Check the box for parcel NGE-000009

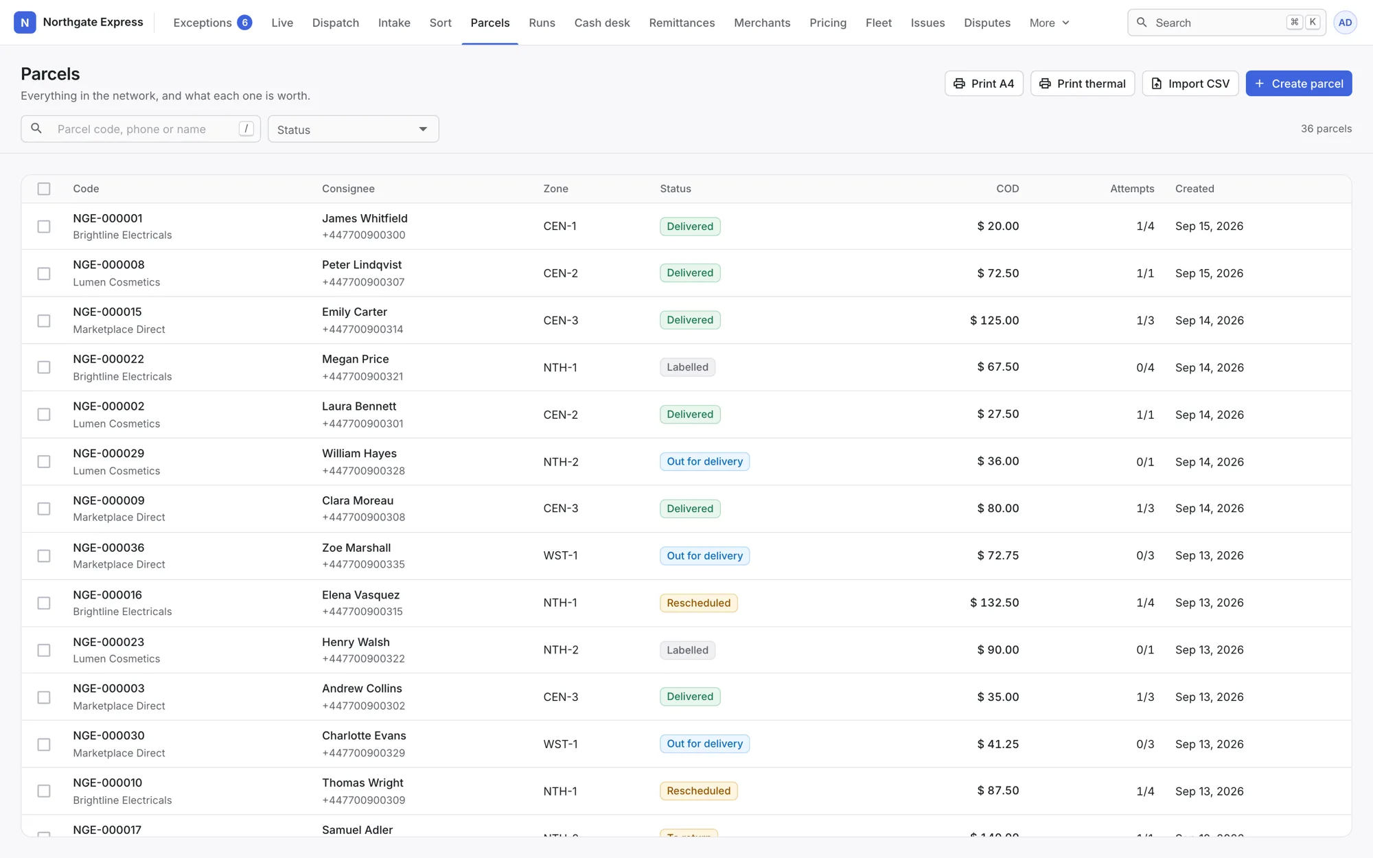(44, 509)
